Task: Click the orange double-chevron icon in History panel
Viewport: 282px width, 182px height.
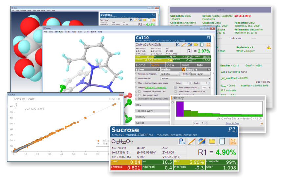Action: click(262, 123)
